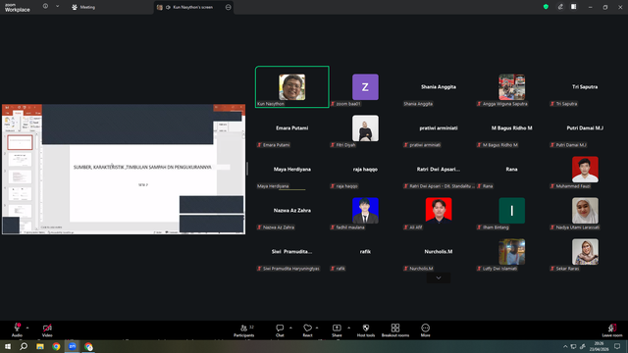Image resolution: width=628 pixels, height=353 pixels.
Task: Click pratiwi arminiati's name tile
Action: tap(439, 128)
